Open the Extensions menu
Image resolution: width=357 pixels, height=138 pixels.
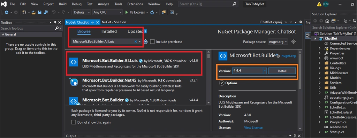135,4
